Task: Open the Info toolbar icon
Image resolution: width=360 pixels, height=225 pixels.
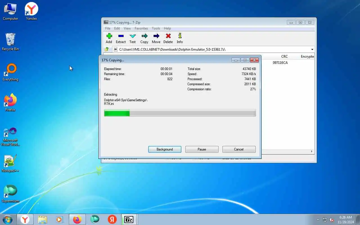Action: 180,38
